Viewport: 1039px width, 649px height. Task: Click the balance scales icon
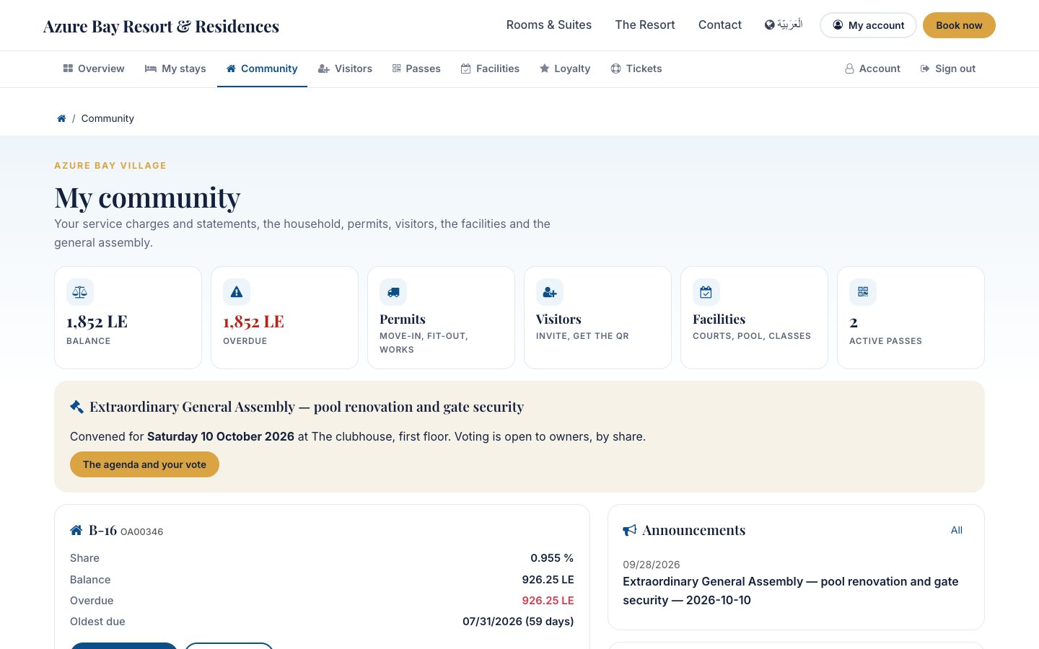(x=80, y=292)
